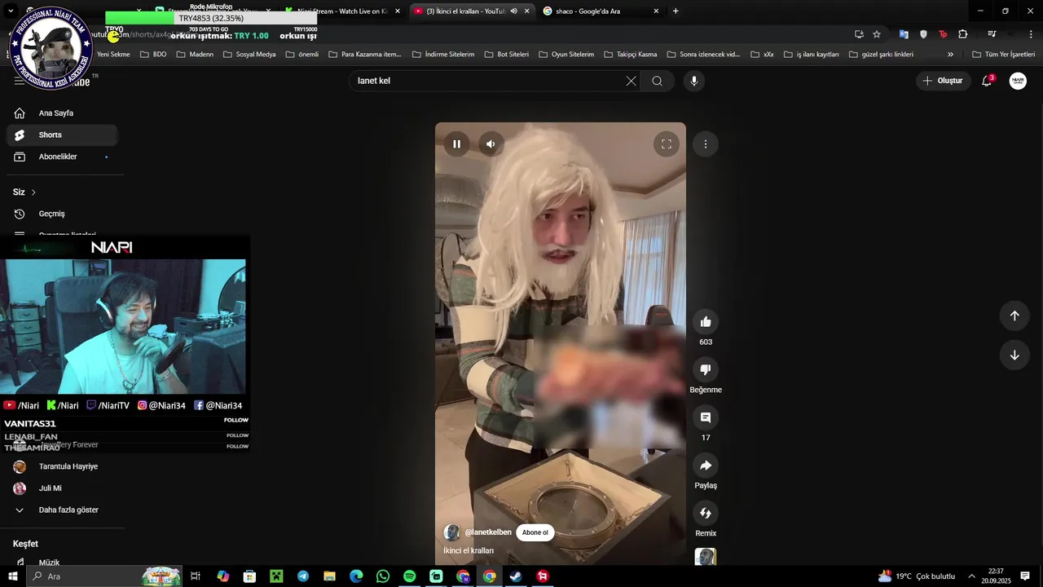Open the Sosyal Medya bookmarks folder
The image size is (1043, 587).
pyautogui.click(x=248, y=55)
